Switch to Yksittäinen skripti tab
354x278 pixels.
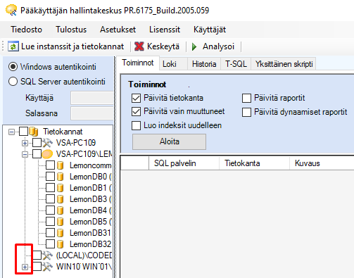[x=284, y=64]
